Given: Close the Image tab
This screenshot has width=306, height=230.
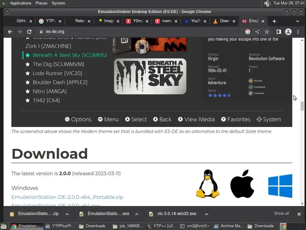Looking at the screenshot, I should pos(118,21).
